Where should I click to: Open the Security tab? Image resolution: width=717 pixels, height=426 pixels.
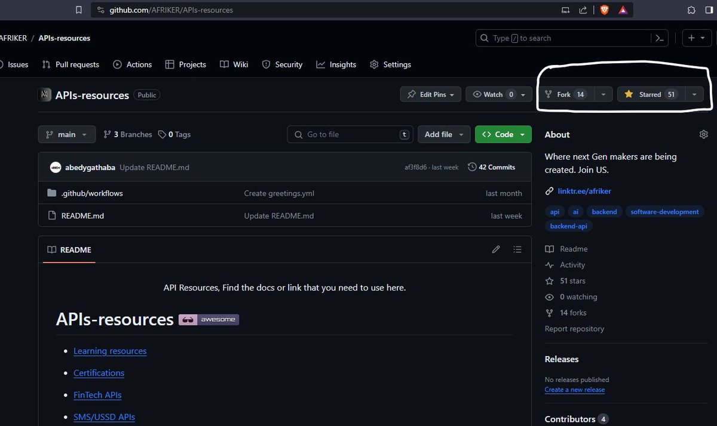click(283, 64)
